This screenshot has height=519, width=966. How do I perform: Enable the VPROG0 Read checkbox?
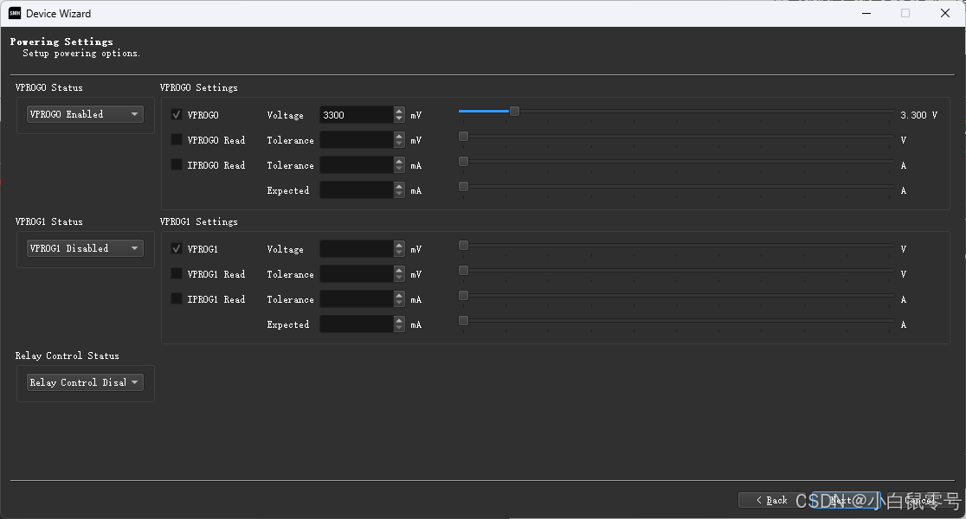tap(178, 139)
